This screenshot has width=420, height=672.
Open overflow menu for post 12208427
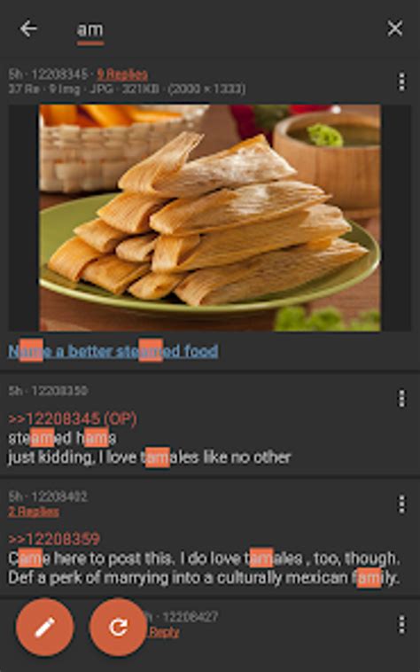pyautogui.click(x=401, y=625)
